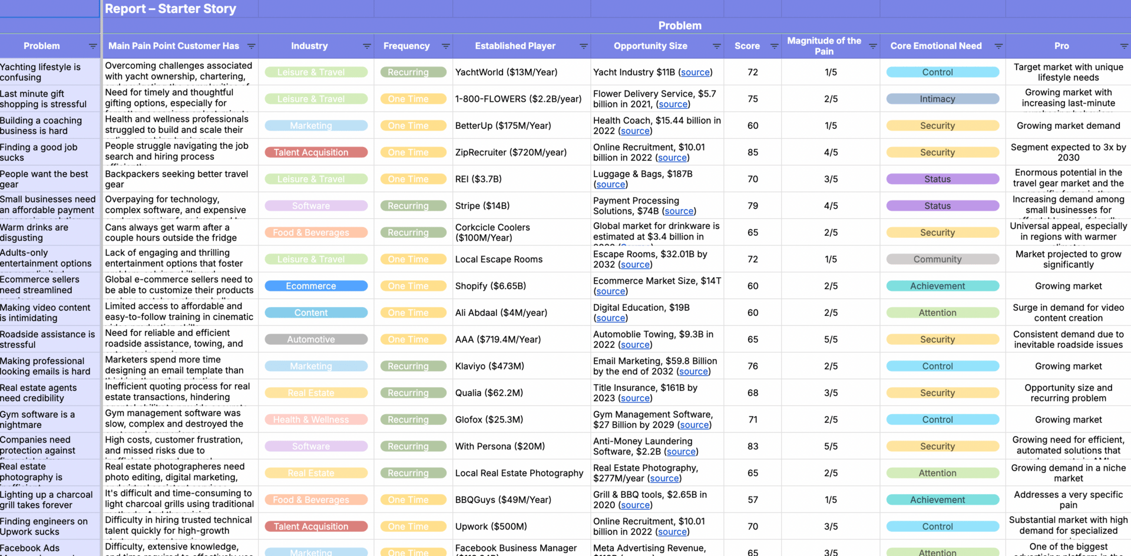
Task: Open the Luggage & Bags source link
Action: (x=610, y=185)
